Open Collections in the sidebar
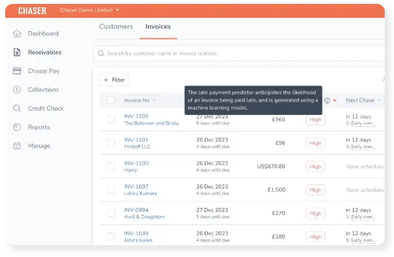The width and height of the screenshot is (394, 257). tap(43, 90)
